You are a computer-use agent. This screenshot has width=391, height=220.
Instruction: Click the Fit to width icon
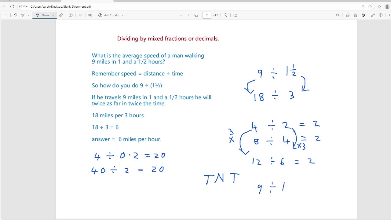coord(196,15)
